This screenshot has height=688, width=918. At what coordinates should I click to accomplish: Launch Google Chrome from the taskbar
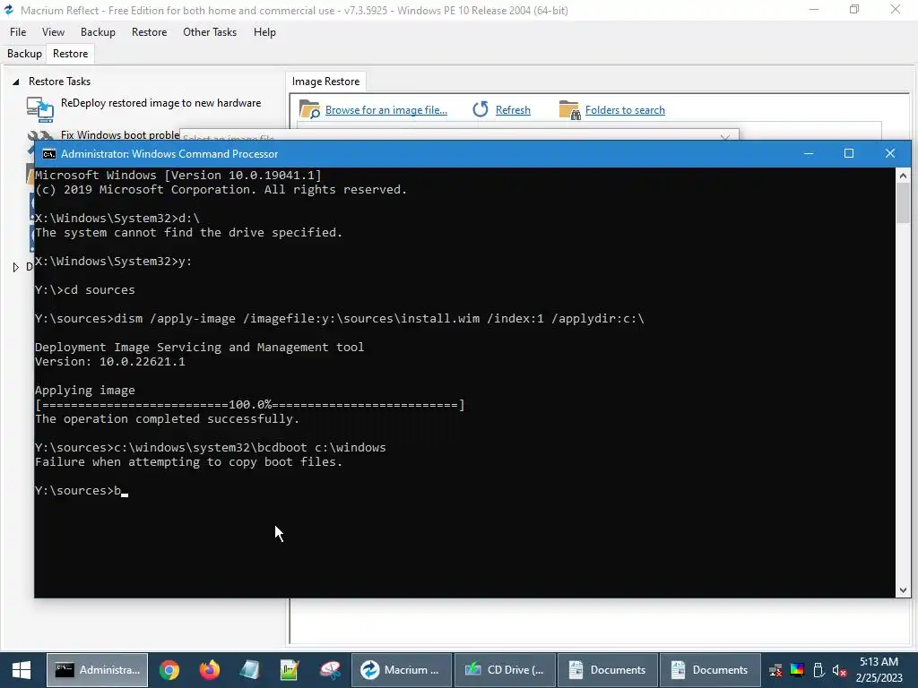(169, 670)
